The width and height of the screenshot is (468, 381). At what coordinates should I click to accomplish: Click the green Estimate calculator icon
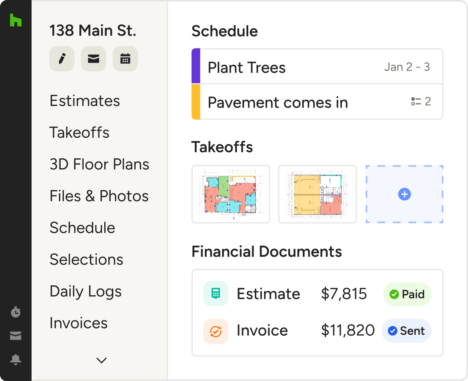(x=215, y=294)
